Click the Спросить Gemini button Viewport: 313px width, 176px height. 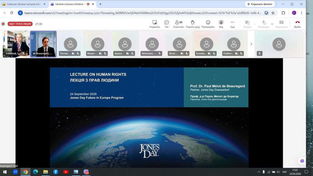click(x=259, y=4)
